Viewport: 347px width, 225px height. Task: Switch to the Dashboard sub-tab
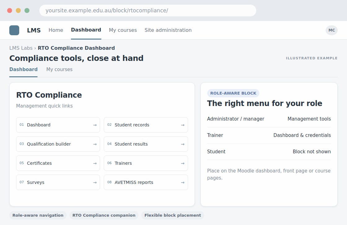coord(24,69)
